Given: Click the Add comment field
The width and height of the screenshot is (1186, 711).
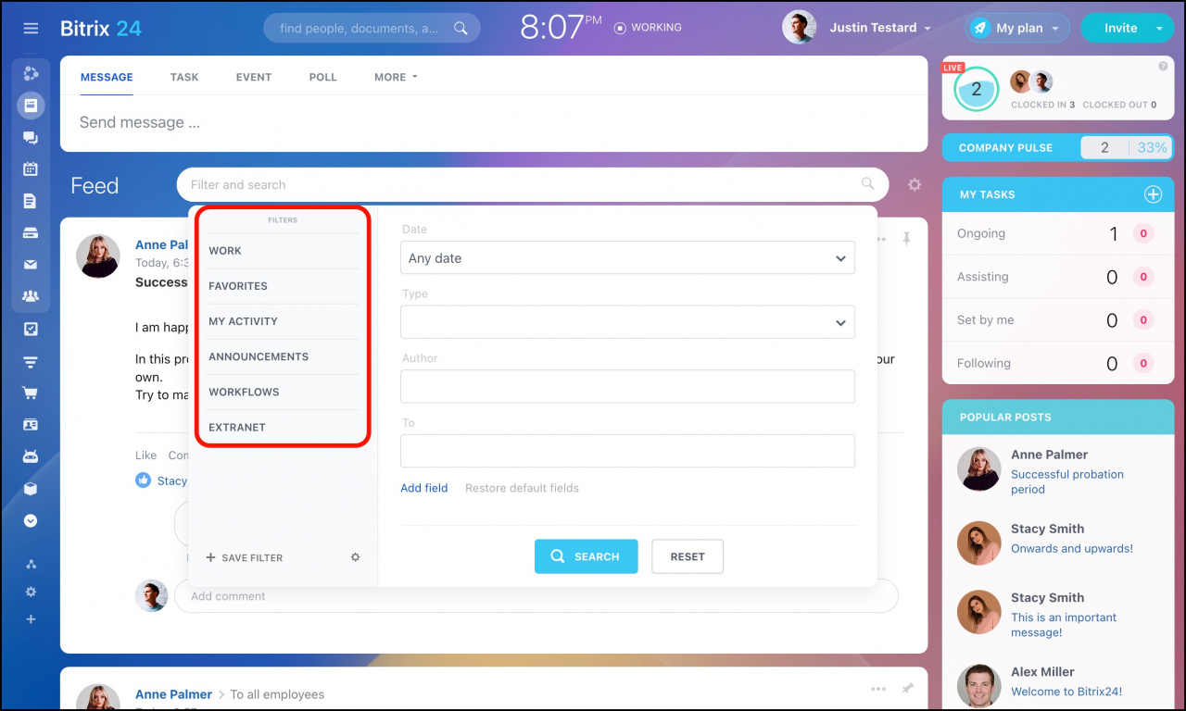Looking at the screenshot, I should [536, 596].
